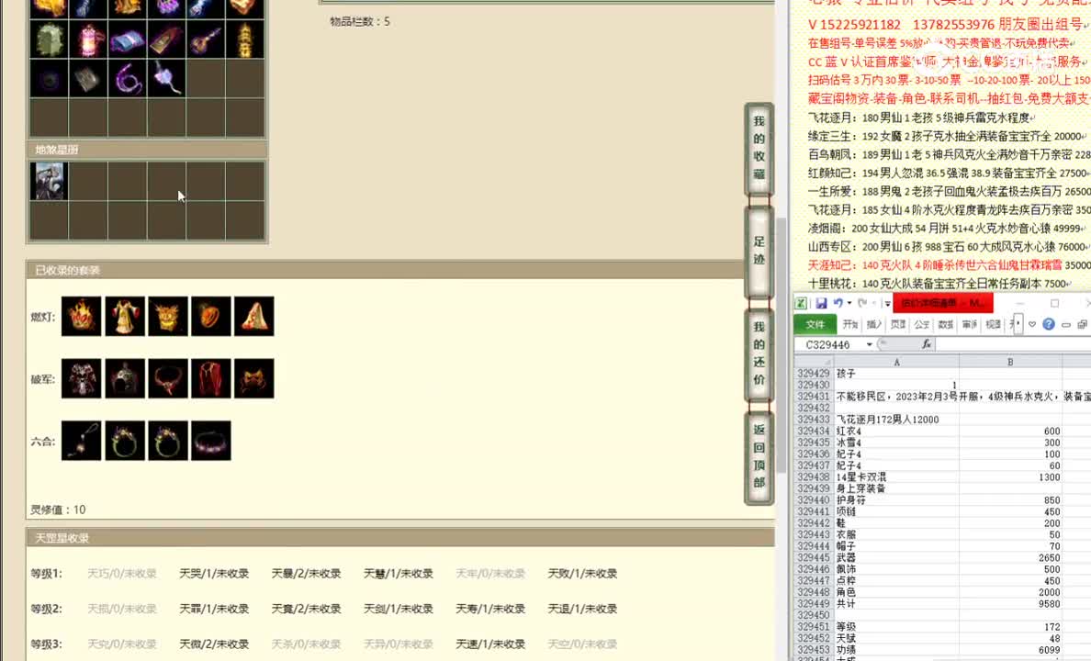Open the Quick Access Toolbar customize menu
Viewport: 1091px width, 661px height.
885,303
